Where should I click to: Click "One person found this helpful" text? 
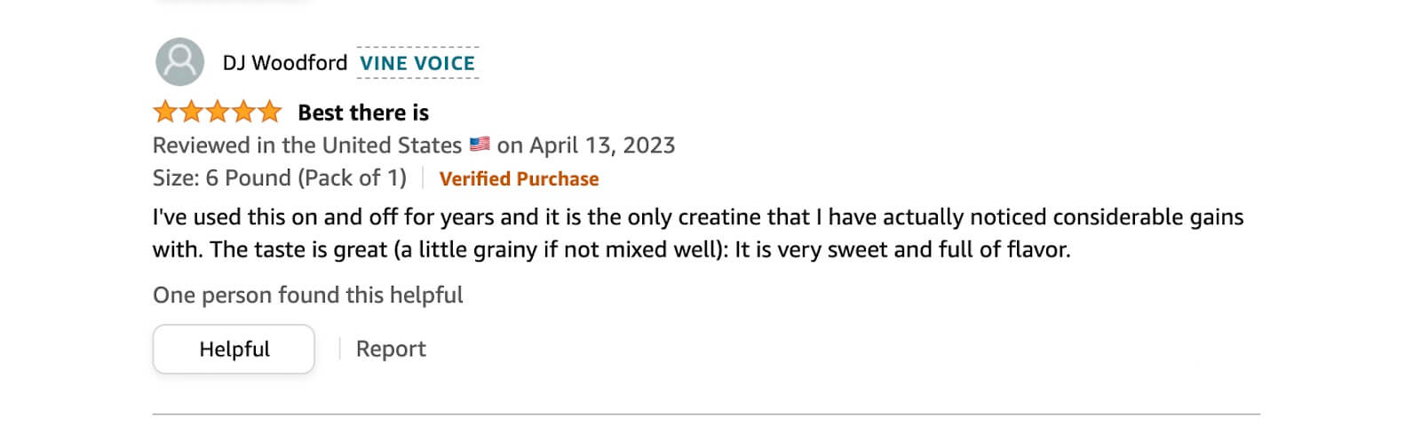coord(308,295)
